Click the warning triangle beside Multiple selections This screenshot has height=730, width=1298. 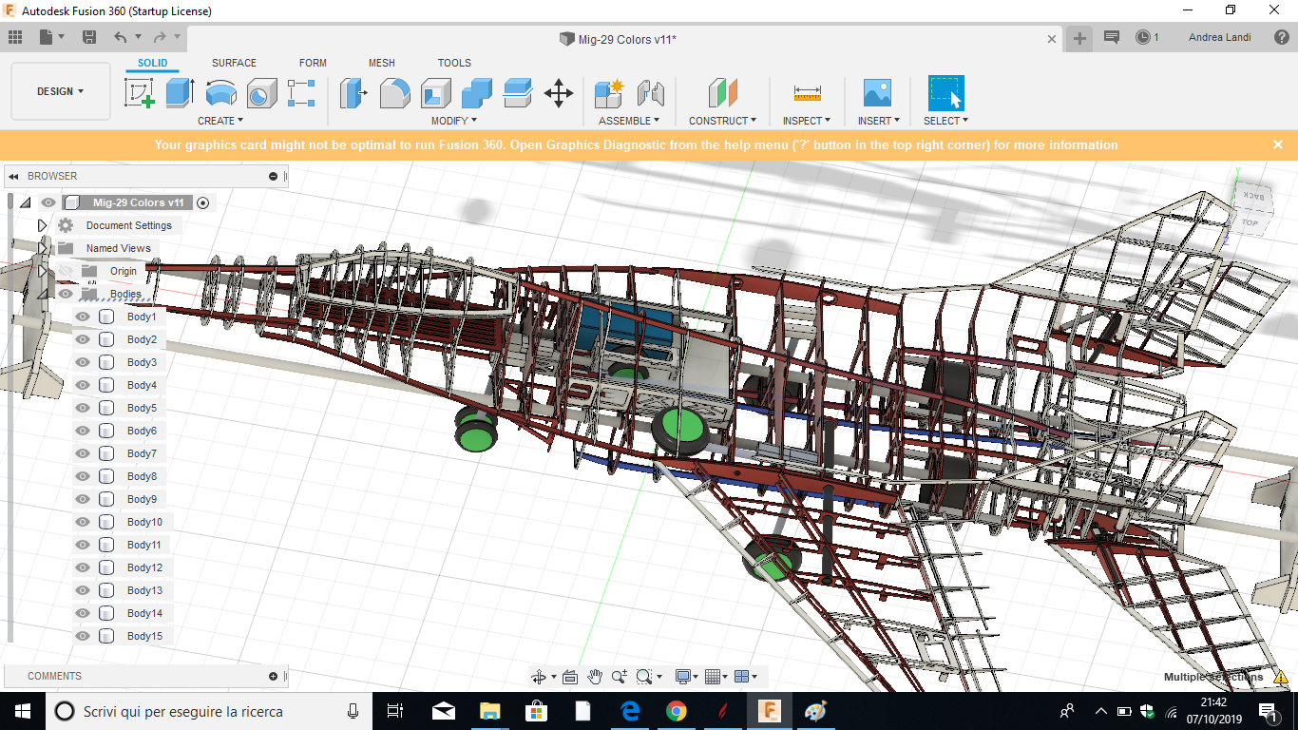coord(1281,678)
